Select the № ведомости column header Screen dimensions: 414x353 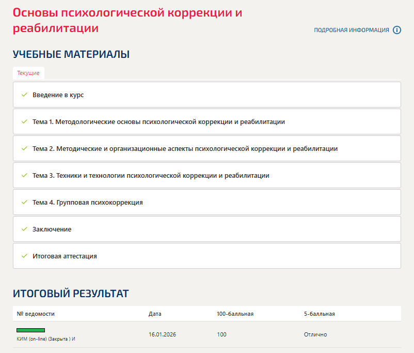[x=36, y=314]
